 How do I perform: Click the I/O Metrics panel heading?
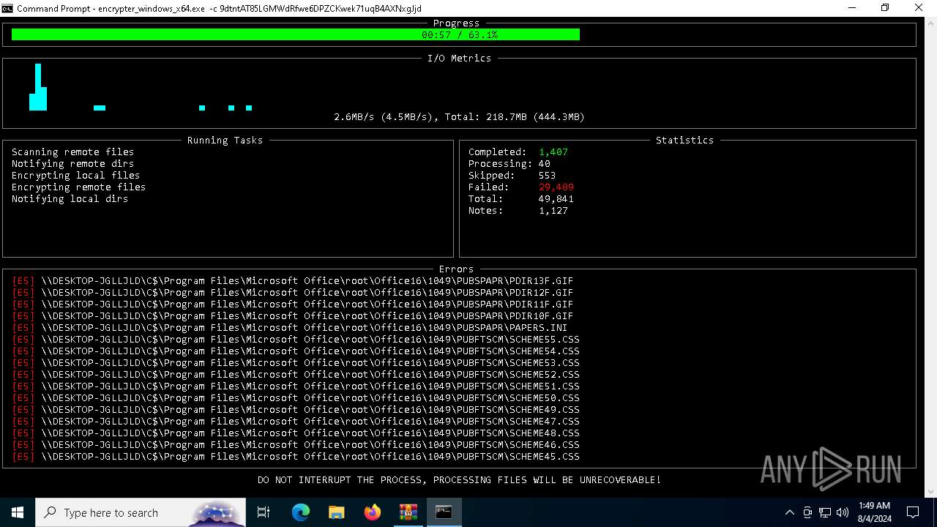[459, 59]
